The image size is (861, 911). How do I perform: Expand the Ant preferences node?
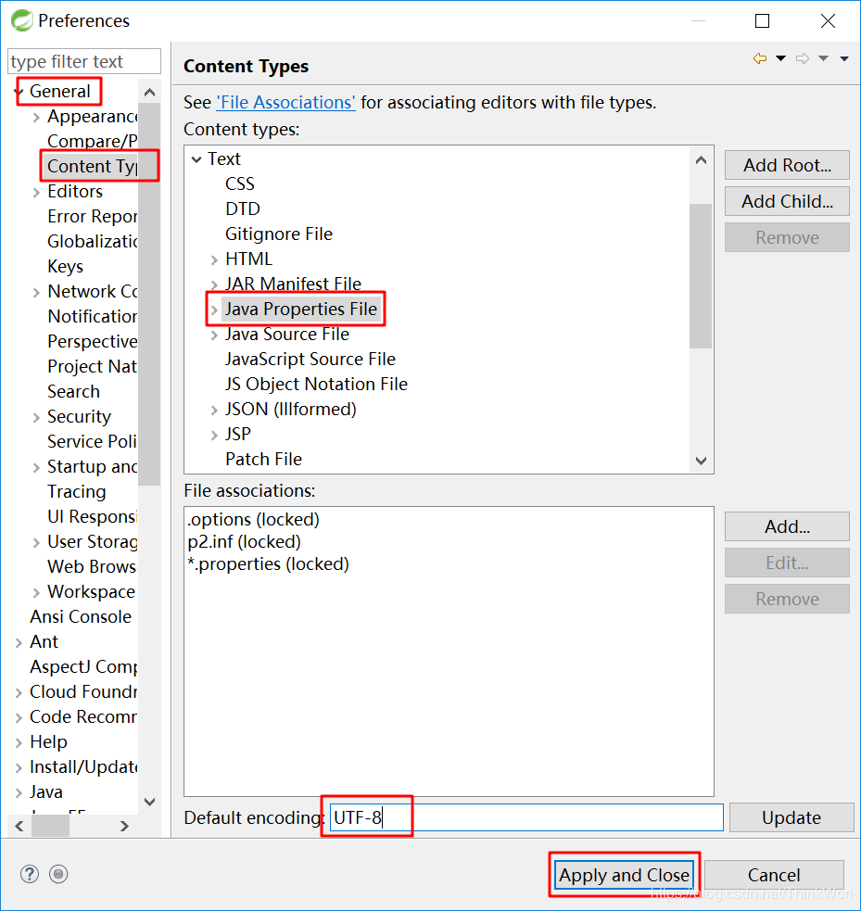[19, 642]
